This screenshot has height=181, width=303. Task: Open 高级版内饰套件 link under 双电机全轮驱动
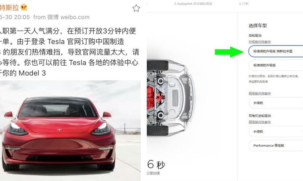point(260,122)
